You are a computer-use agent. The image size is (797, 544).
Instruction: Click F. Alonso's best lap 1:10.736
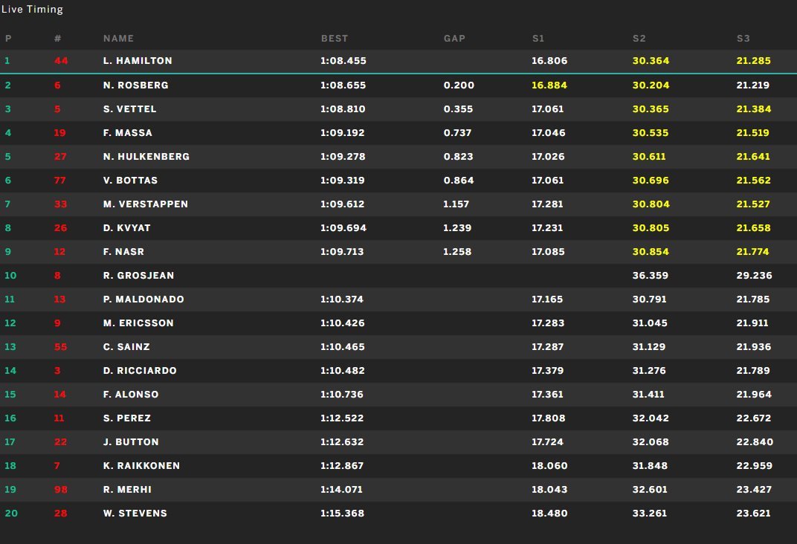click(343, 395)
